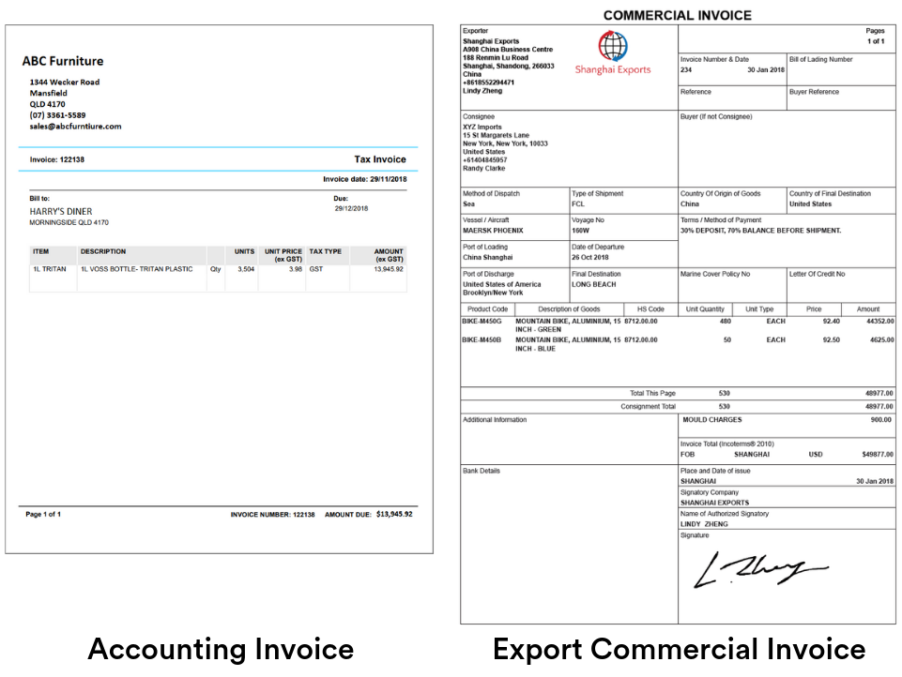Select "MORNINGSIDE QLD 4170" billing address

pyautogui.click(x=69, y=222)
